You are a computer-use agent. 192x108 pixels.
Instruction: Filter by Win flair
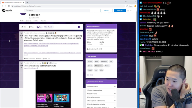coord(101,70)
